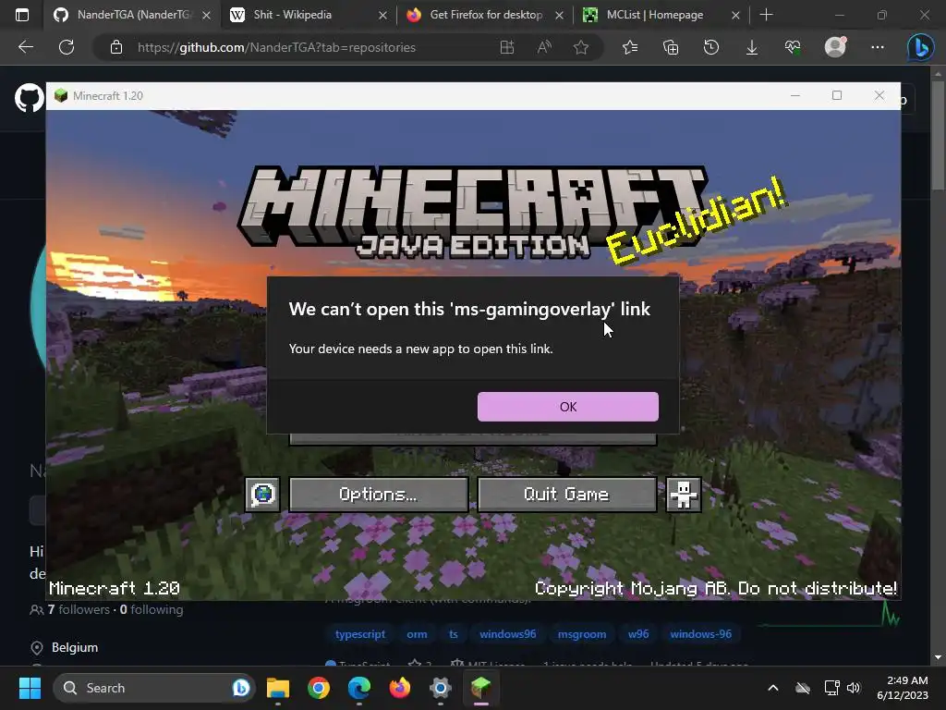
Task: Open the windows-96 topic tag
Action: pyautogui.click(x=700, y=634)
